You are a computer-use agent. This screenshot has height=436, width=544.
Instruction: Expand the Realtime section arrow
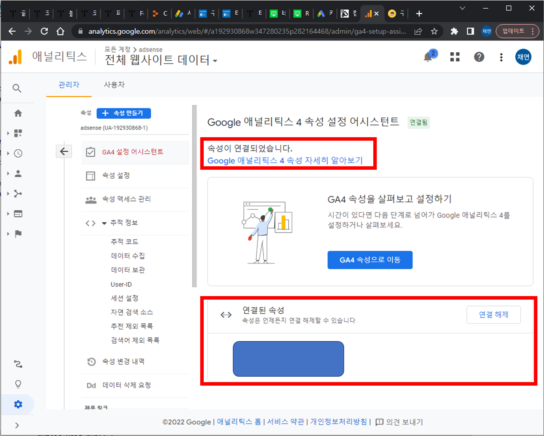[8, 153]
